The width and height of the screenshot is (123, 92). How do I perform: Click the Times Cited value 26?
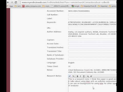69,66
